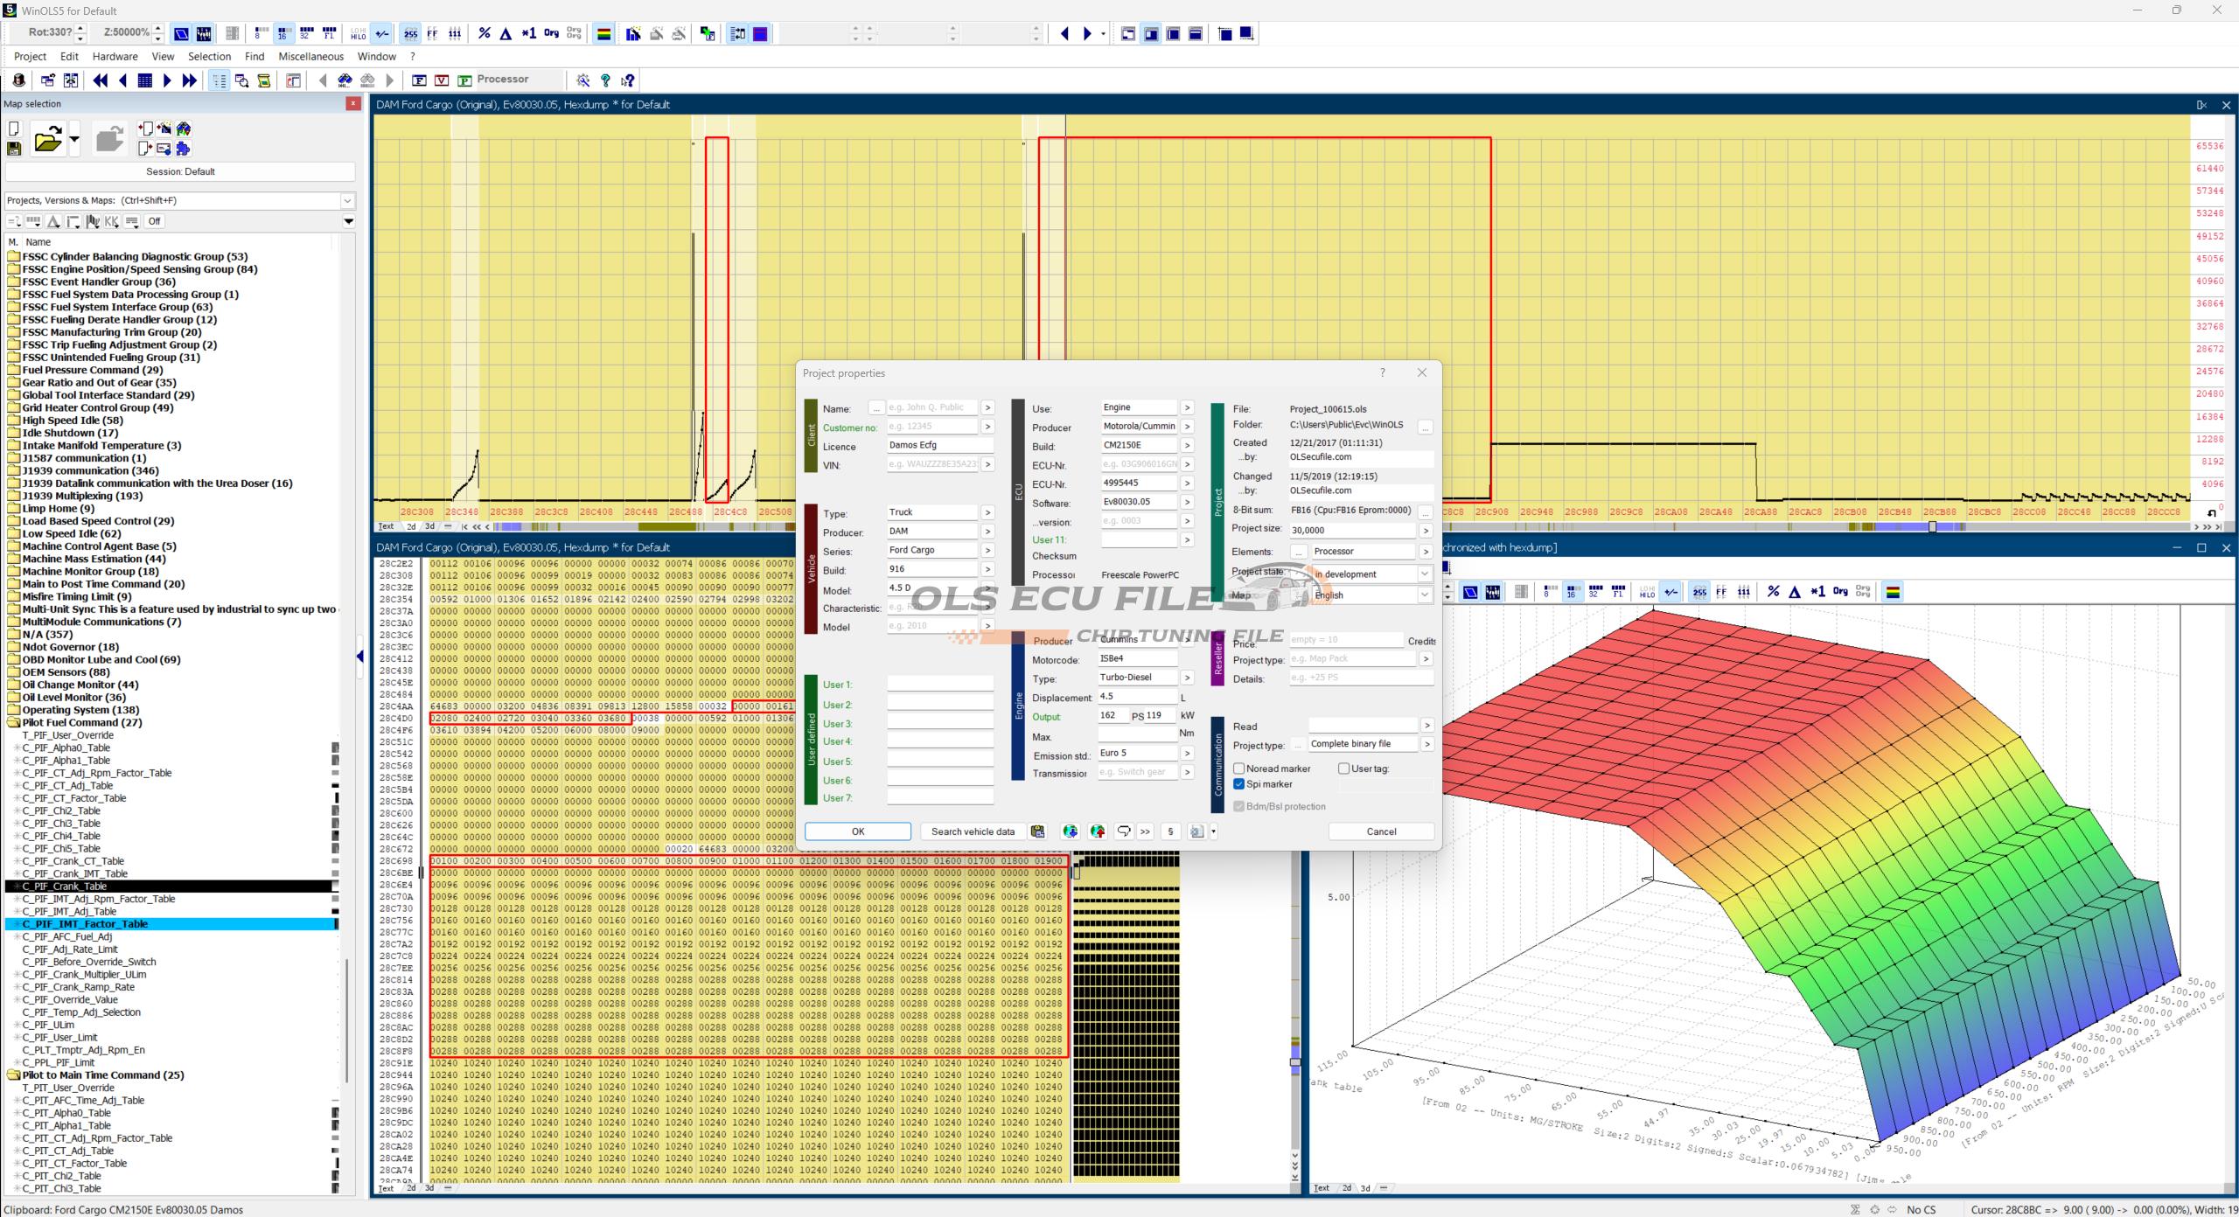Collapse the Pilot Fuel Command folder
2239x1217 pixels.
pyautogui.click(x=14, y=723)
